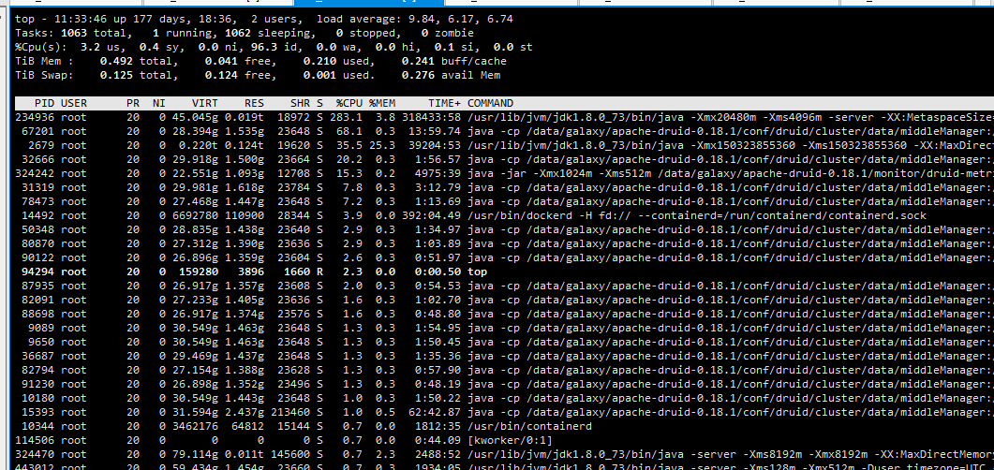The height and width of the screenshot is (470, 994).
Task: Click the %Cpu(s) summary line
Action: 272,47
